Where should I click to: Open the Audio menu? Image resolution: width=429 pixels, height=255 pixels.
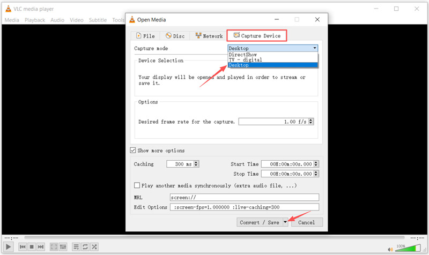click(x=57, y=20)
